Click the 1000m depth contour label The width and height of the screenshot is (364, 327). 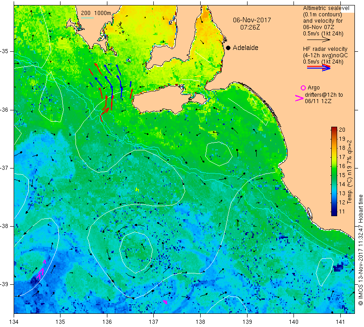pos(103,13)
